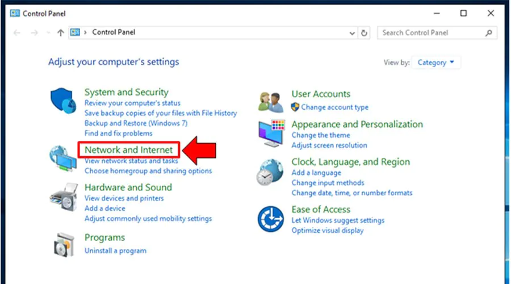511x284 pixels.
Task: Open Find and fix problems
Action: 118,133
